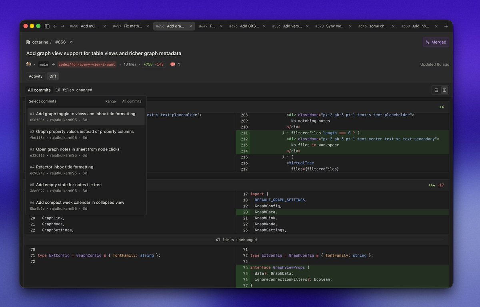Click the 10 files count text
Screen dimensions: 480x307
coord(130,64)
